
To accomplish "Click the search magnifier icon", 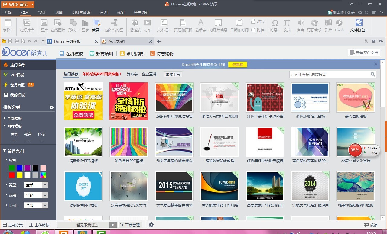I will (x=373, y=74).
